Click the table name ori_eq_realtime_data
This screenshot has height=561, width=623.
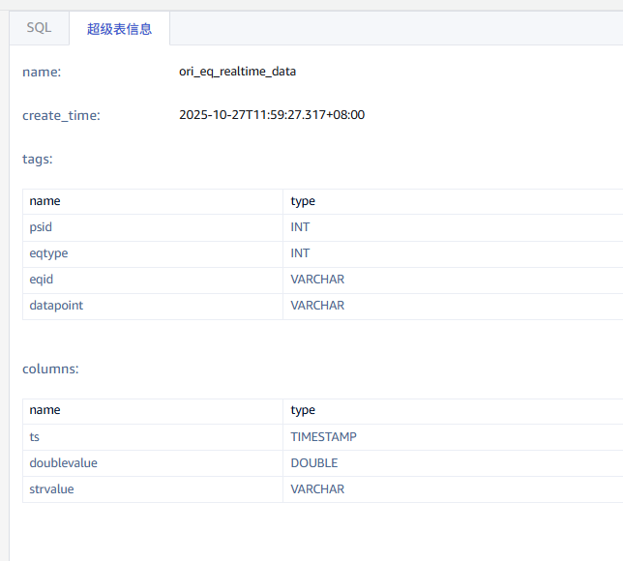click(x=237, y=72)
